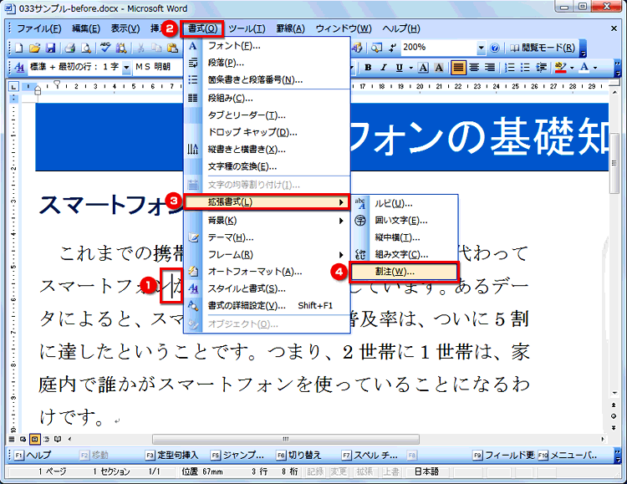Click the tab selector at ruler corner
The height and width of the screenshot is (484, 627).
coord(13,86)
